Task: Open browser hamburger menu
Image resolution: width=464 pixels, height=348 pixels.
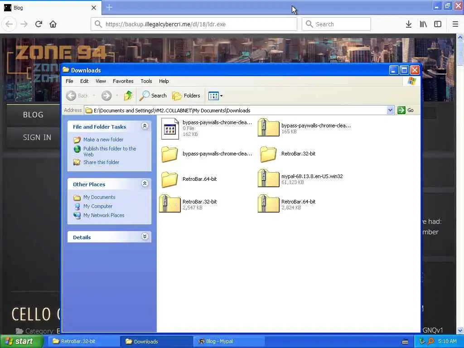Action: click(x=455, y=24)
